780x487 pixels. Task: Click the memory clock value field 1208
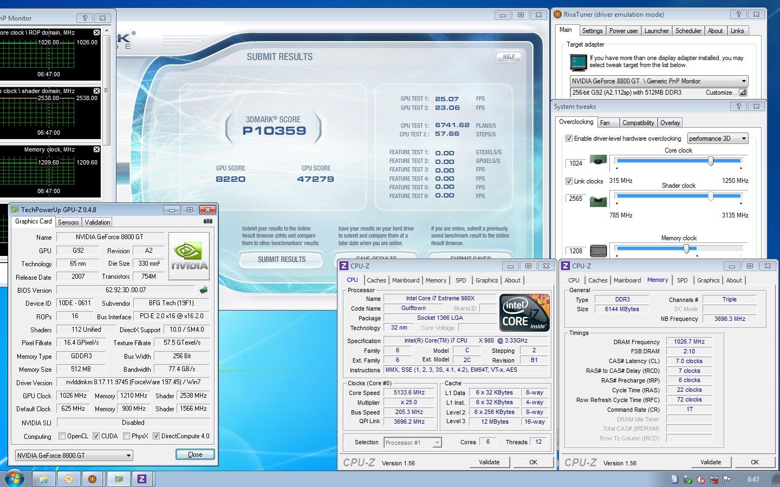576,251
